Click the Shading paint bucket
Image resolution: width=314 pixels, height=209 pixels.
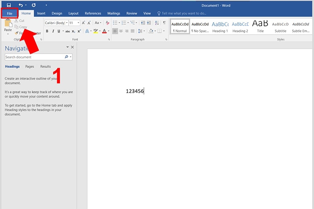coord(151,31)
